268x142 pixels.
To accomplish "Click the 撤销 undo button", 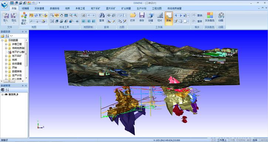I will point(197,15).
